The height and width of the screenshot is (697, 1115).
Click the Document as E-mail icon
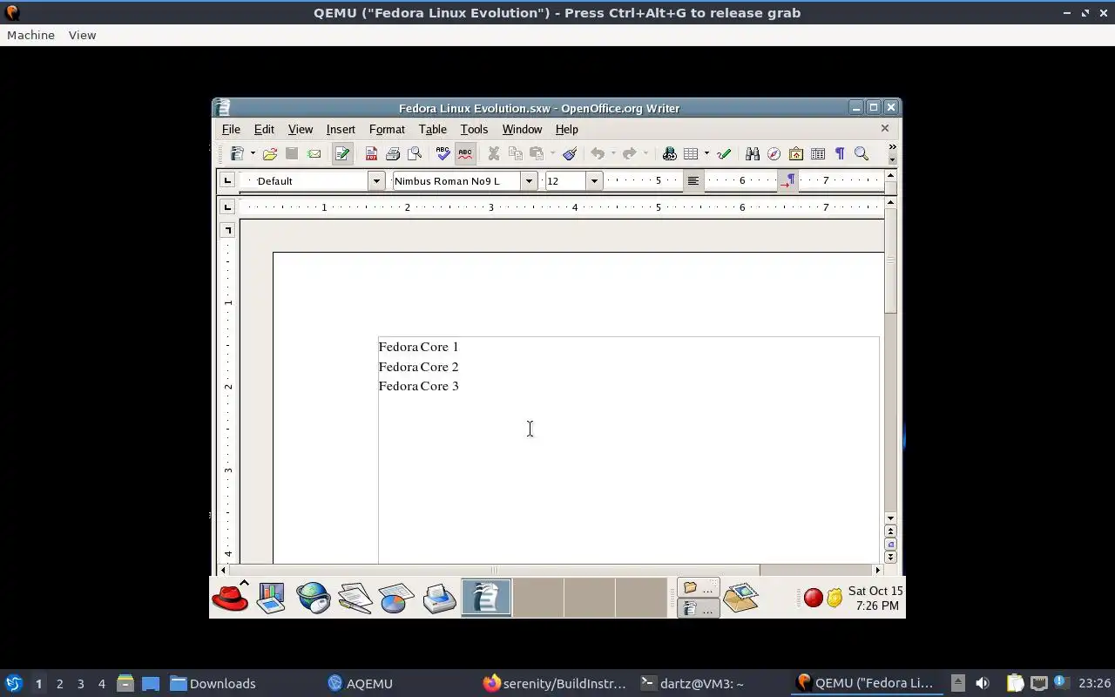[314, 154]
